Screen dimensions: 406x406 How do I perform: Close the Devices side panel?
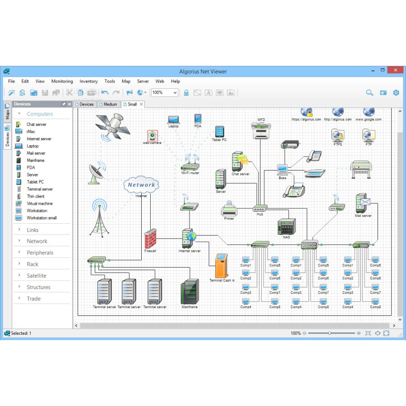pos(69,104)
